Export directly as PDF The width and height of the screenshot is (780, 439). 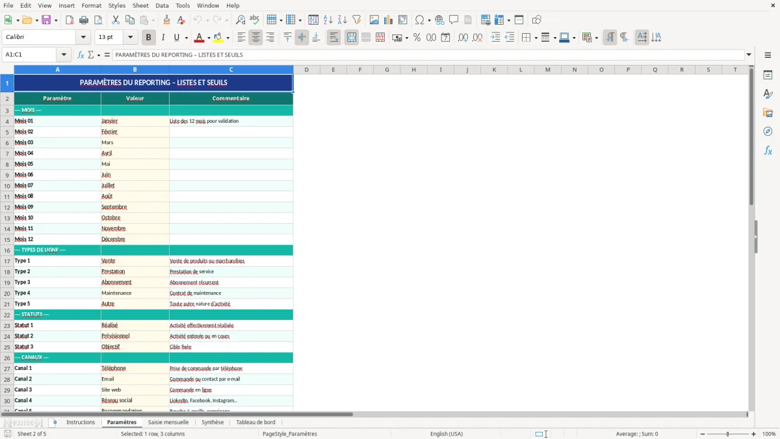(70, 20)
